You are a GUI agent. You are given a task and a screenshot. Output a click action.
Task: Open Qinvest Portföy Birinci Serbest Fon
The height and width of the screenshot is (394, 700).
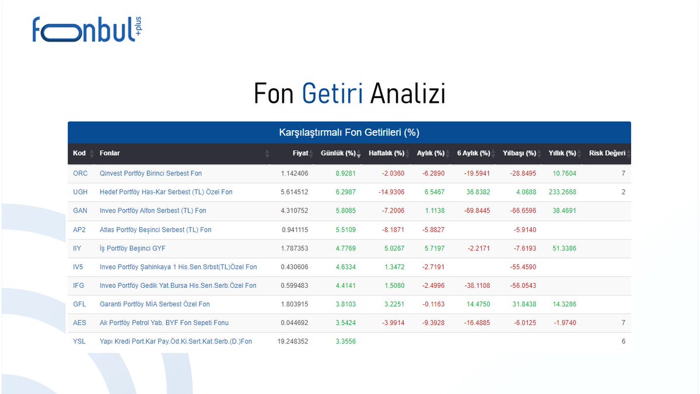(151, 173)
